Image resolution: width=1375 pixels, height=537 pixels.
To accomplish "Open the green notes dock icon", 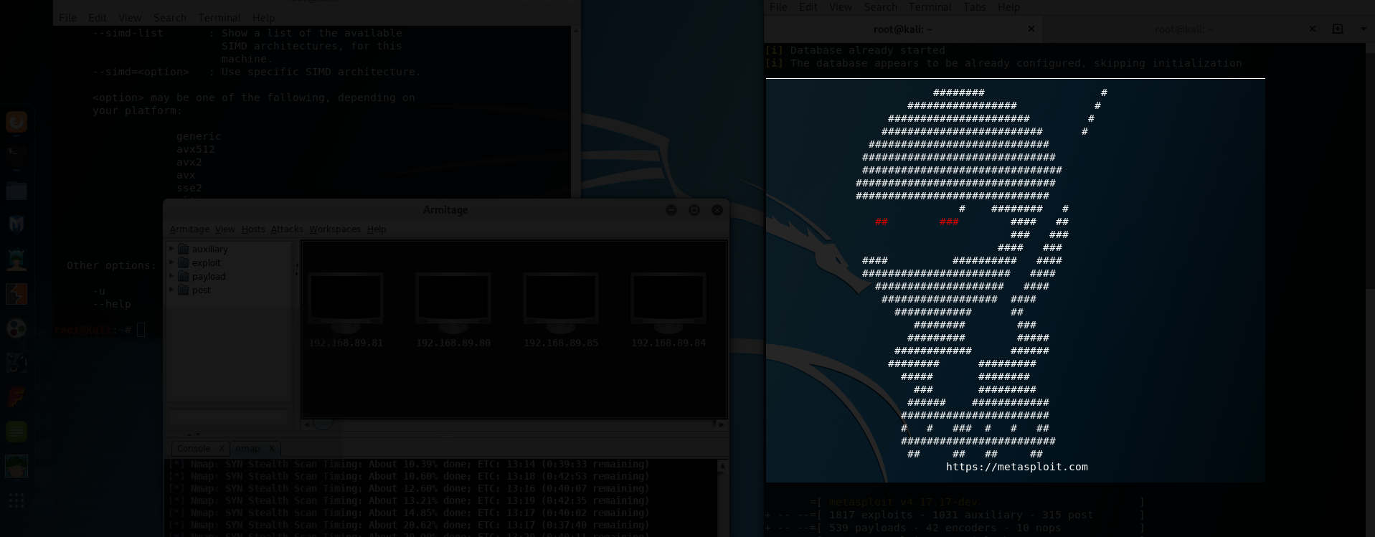I will click(16, 432).
